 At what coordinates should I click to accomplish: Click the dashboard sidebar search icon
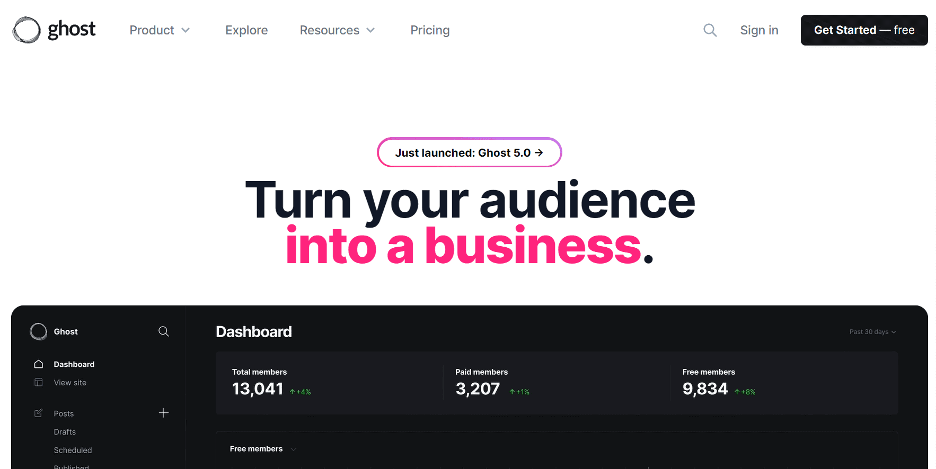coord(164,331)
